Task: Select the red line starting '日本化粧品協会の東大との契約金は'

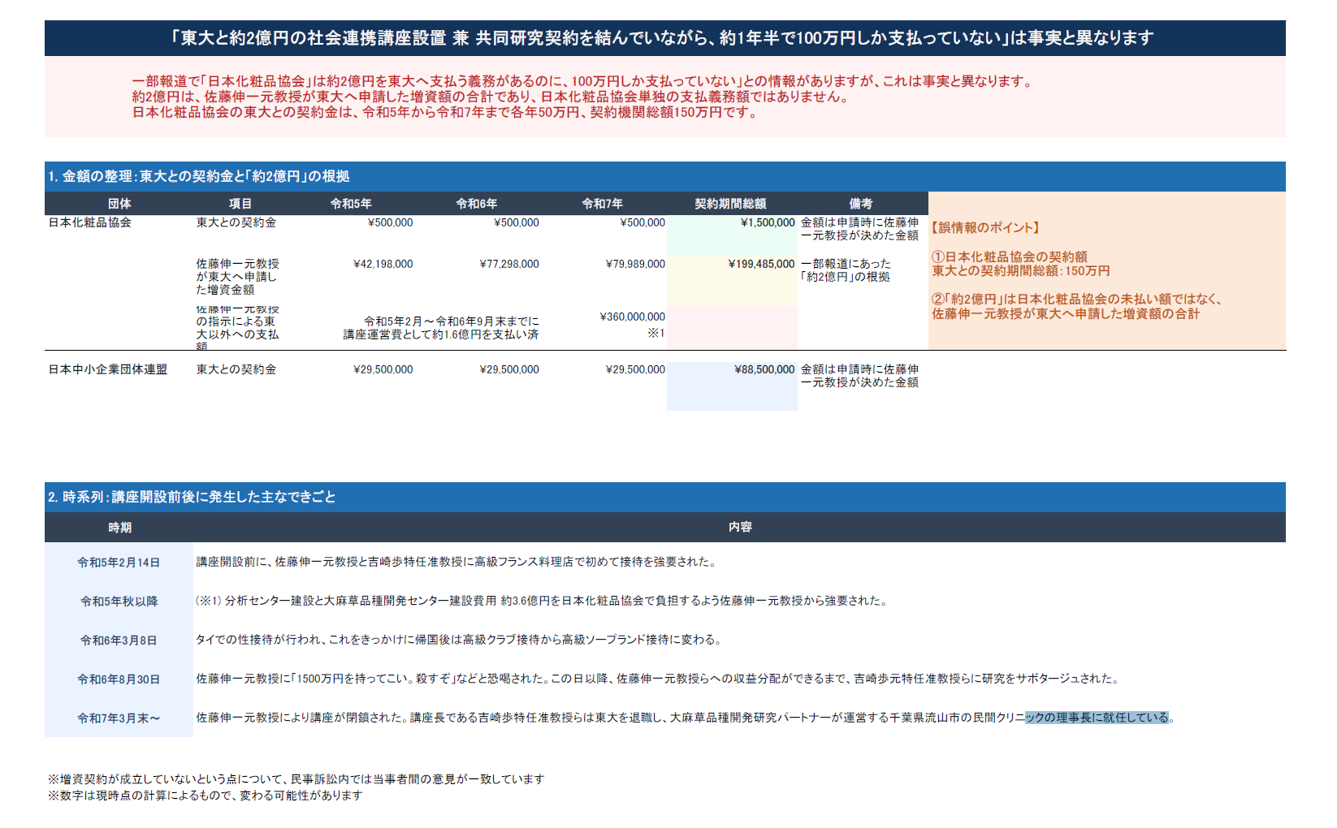Action: (x=446, y=112)
